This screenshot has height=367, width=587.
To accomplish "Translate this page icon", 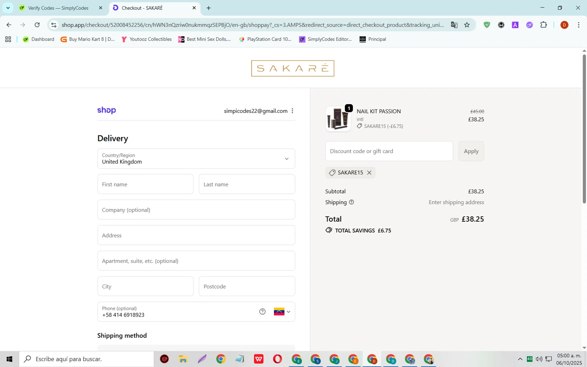I will click(454, 25).
